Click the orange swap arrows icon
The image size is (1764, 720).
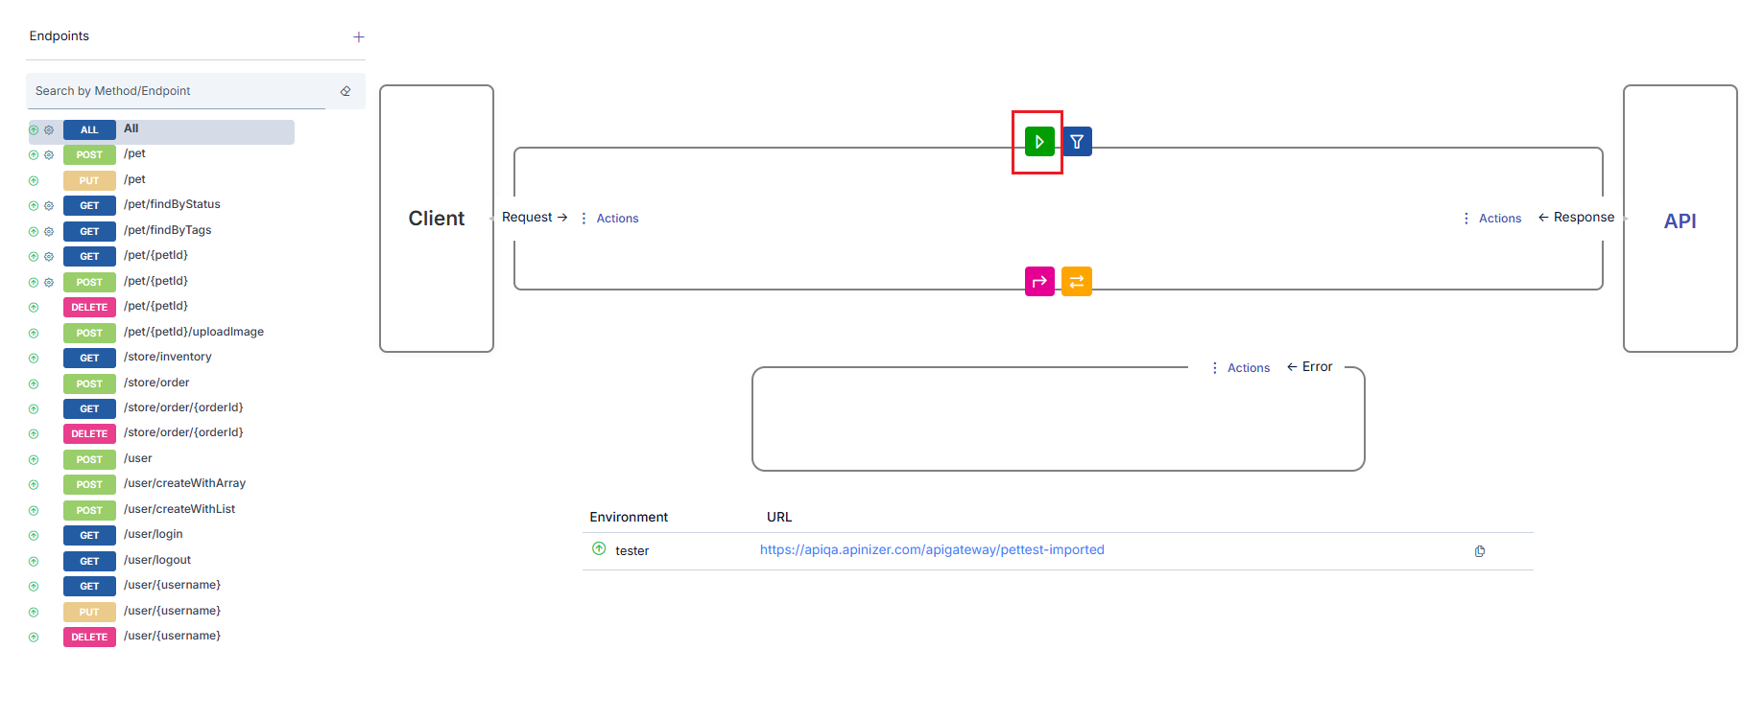click(x=1077, y=282)
